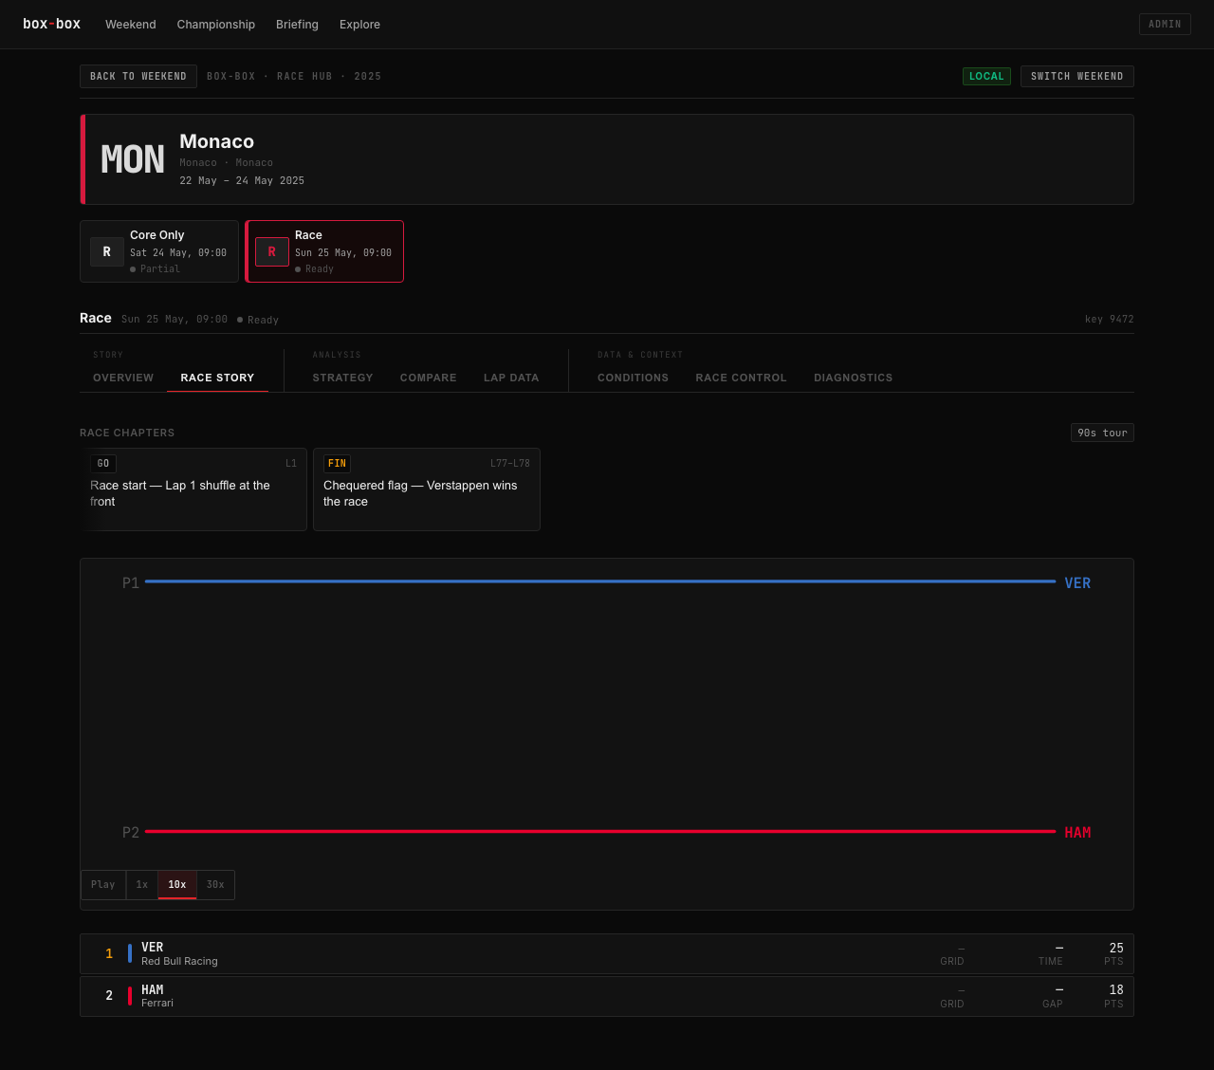Click Back to Weekend button

[x=138, y=76]
